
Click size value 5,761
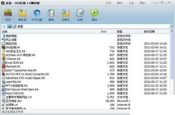click(x=111, y=97)
